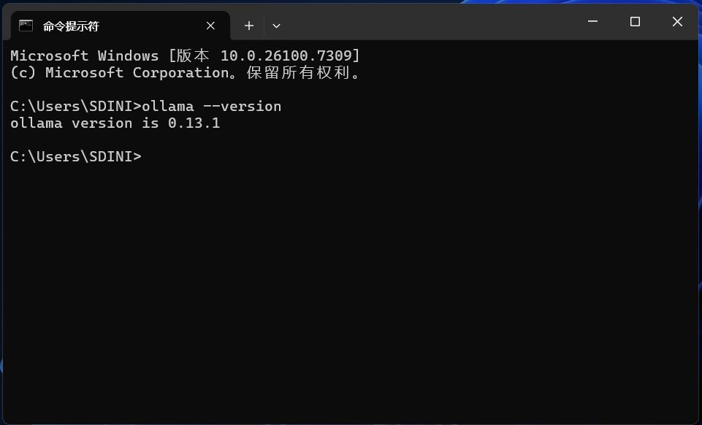The image size is (702, 425).
Task: Click the '(c) Microsoft Corporation' text
Action: pyautogui.click(x=120, y=72)
